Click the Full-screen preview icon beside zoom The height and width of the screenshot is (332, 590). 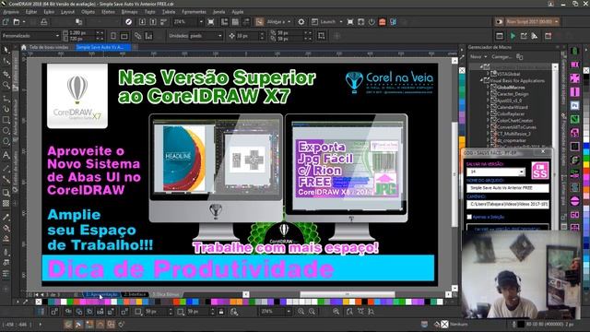[x=211, y=22]
